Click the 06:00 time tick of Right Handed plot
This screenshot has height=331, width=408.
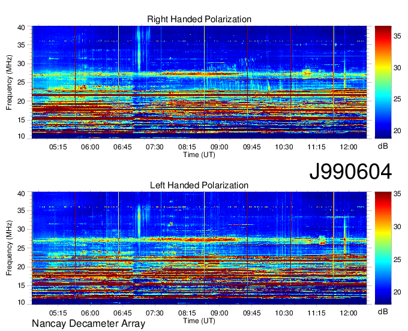tap(90, 147)
